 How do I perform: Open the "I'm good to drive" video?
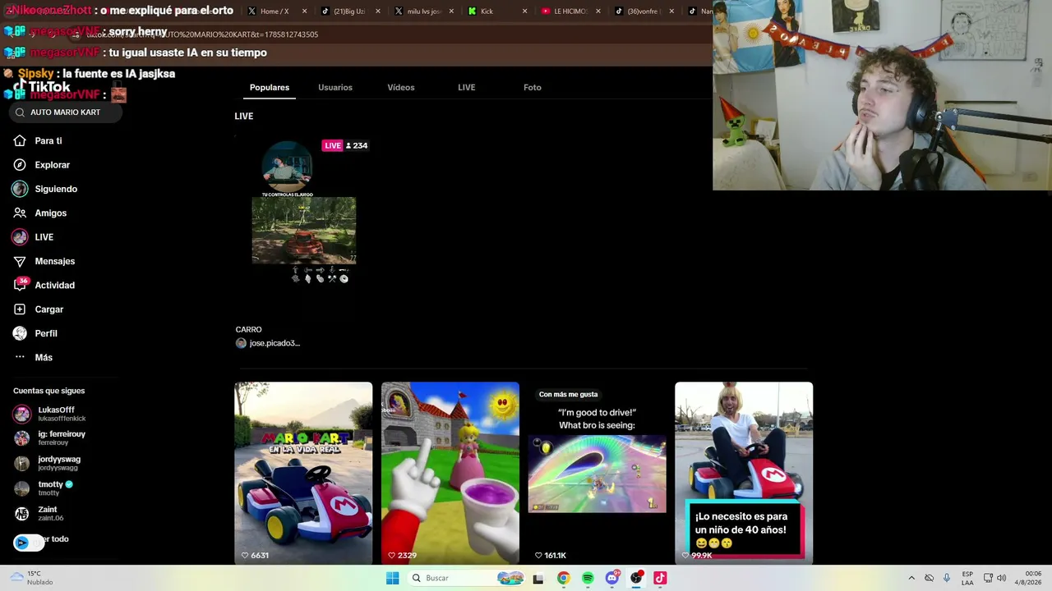[x=597, y=473]
